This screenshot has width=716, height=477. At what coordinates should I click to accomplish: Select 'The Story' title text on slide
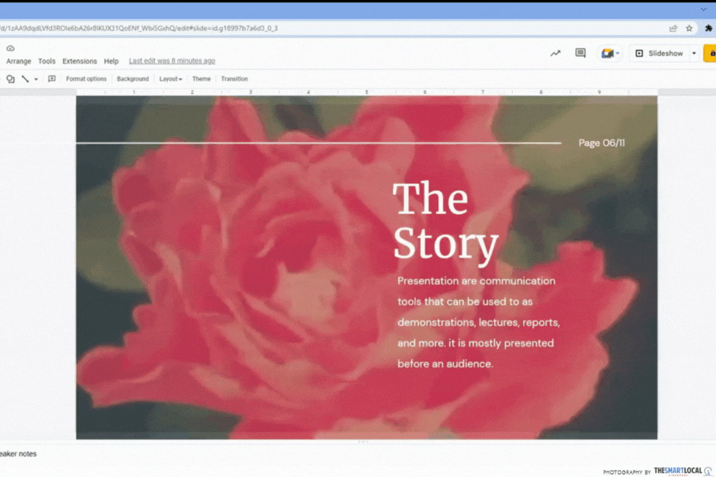[x=445, y=221]
